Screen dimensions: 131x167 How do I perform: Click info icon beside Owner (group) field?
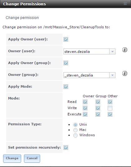(124, 73)
